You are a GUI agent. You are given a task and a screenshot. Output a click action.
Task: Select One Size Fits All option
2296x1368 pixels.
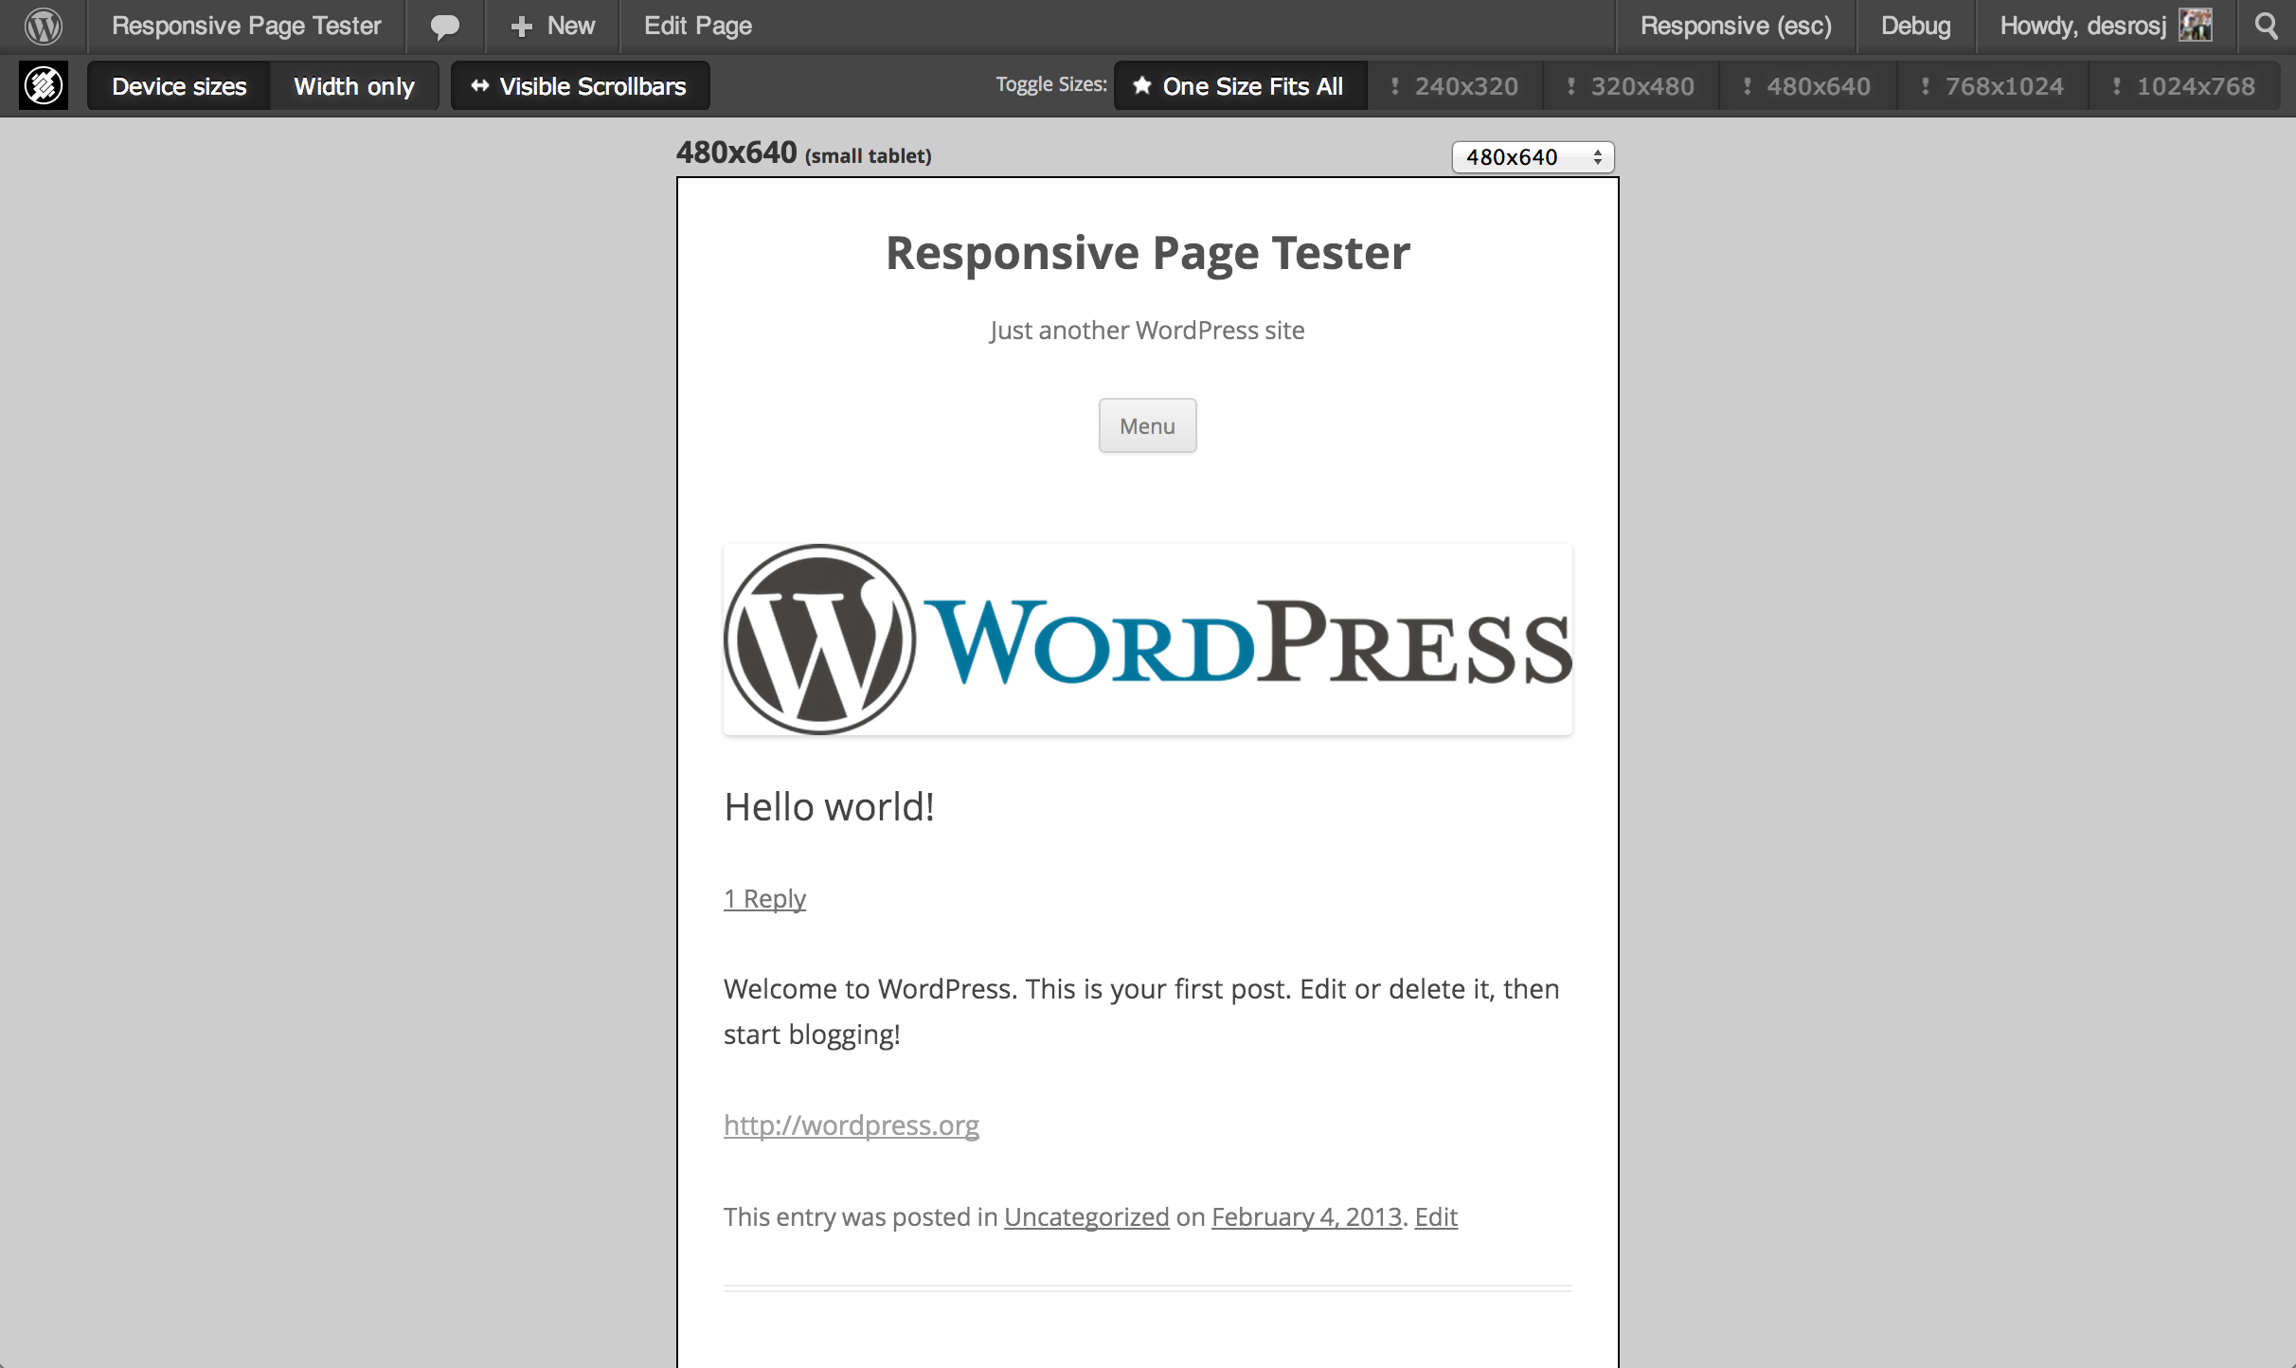click(1240, 86)
